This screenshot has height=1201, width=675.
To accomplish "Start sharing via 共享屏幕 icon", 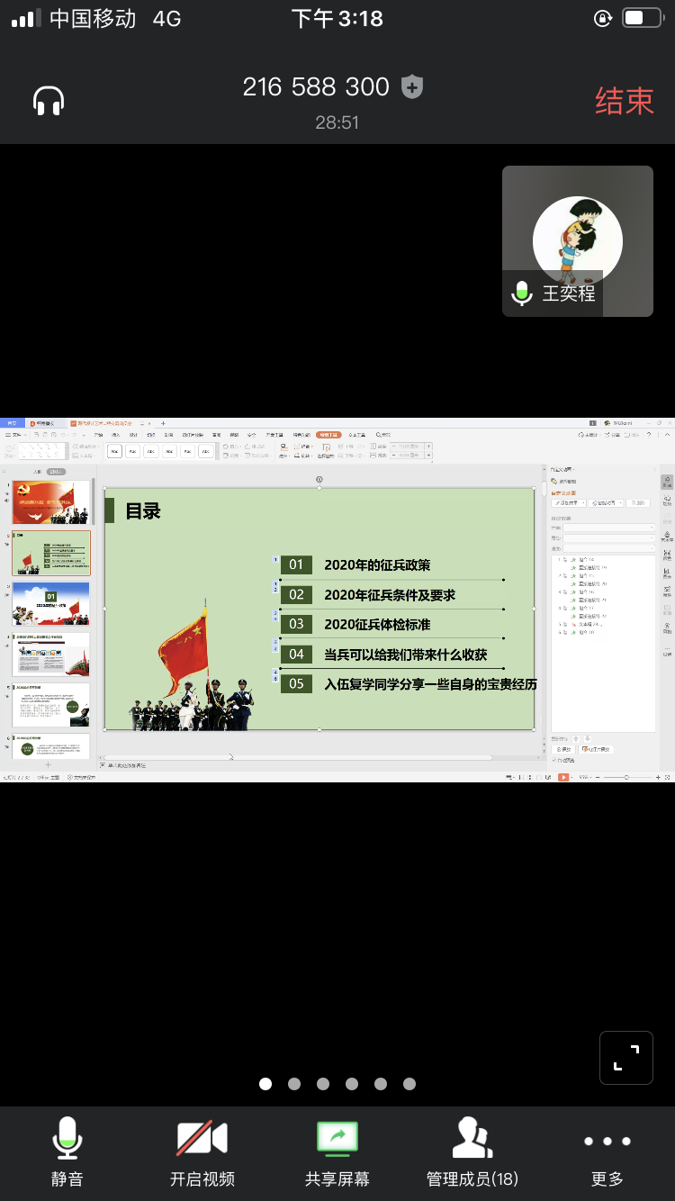I will click(x=337, y=1151).
